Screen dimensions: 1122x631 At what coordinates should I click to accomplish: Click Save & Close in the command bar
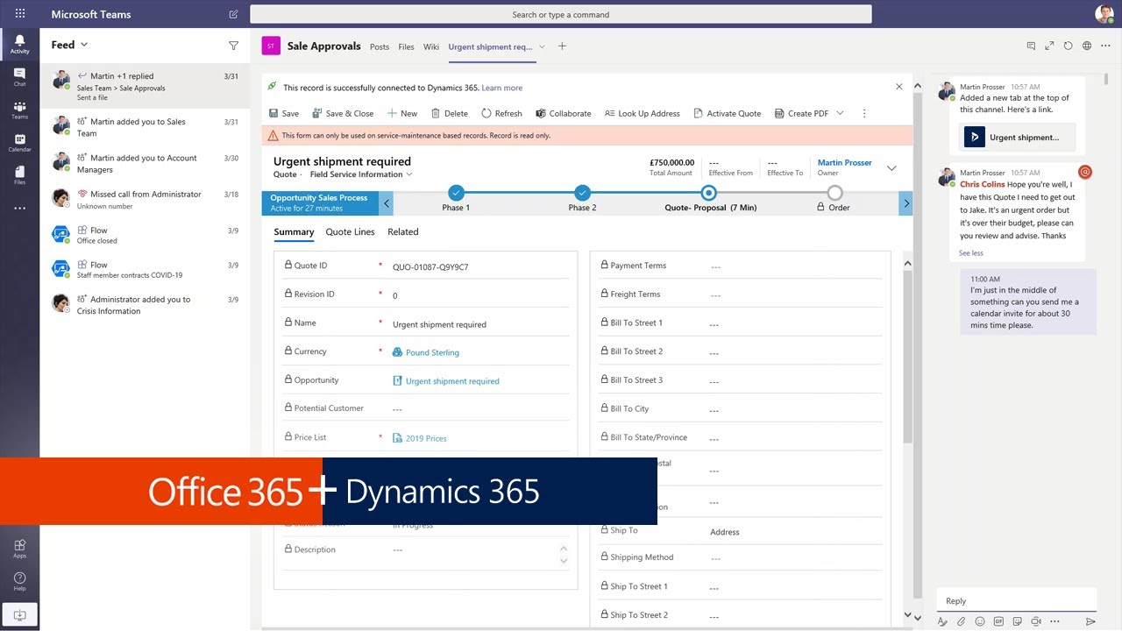pyautogui.click(x=343, y=113)
